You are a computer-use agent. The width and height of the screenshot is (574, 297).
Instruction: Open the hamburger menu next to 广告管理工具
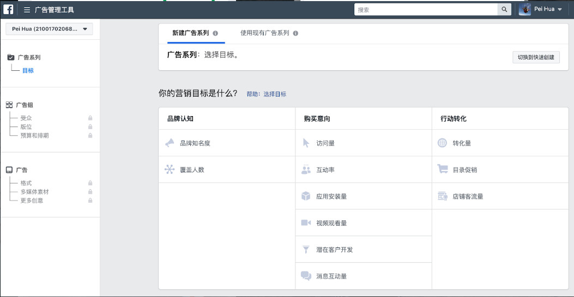click(27, 10)
